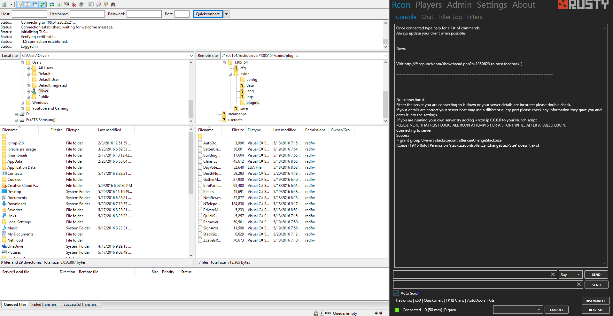
Task: Click the Port input field
Action: click(182, 14)
